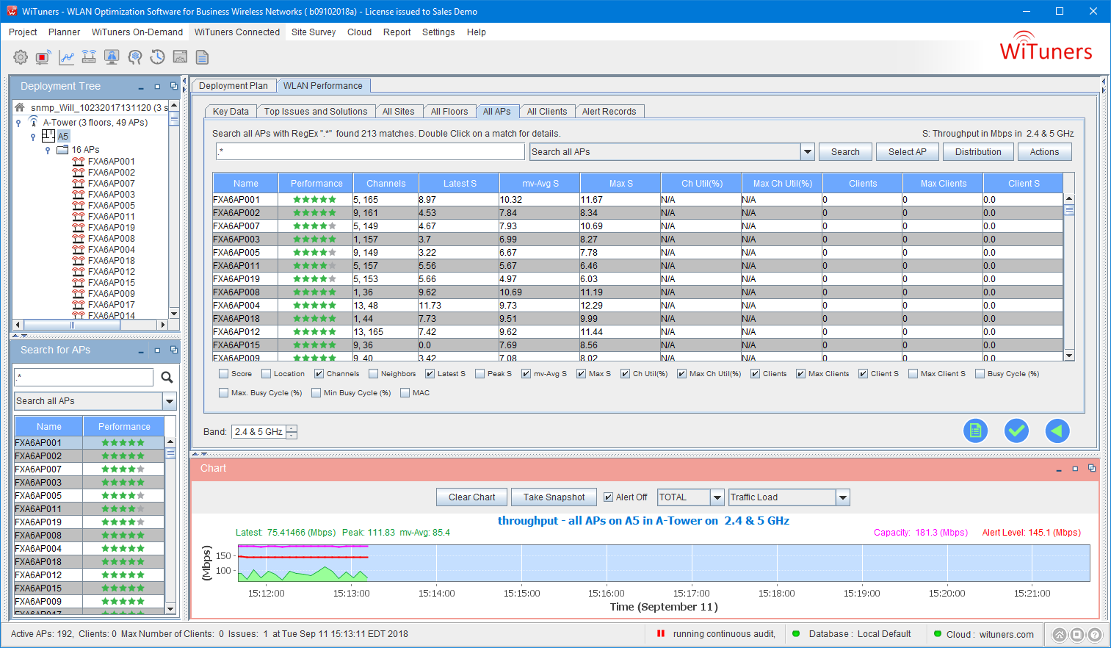
Task: Detach the Deployment Tree panel
Action: pyautogui.click(x=174, y=86)
